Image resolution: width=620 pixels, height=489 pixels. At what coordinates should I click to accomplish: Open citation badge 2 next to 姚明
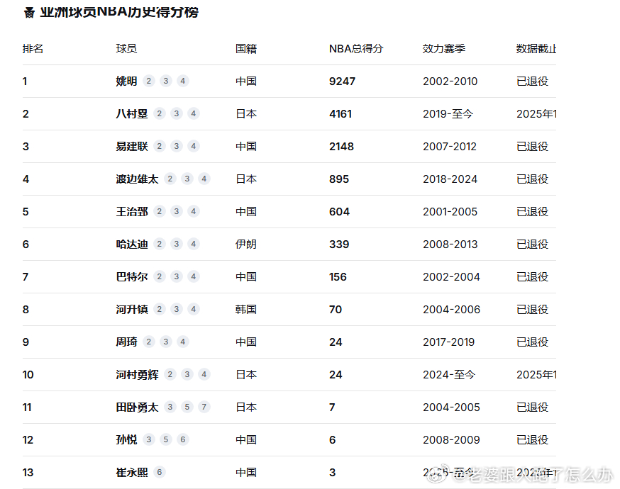[x=149, y=81]
